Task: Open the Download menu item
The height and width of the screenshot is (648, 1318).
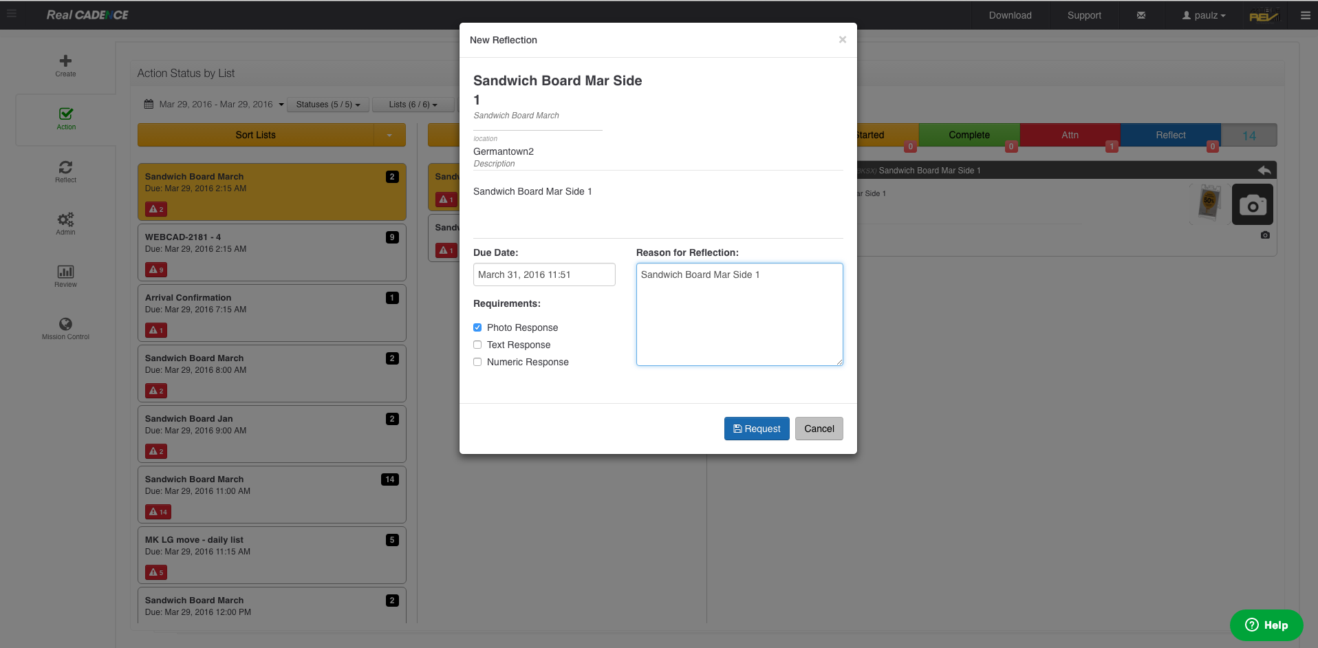Action: [x=1010, y=15]
